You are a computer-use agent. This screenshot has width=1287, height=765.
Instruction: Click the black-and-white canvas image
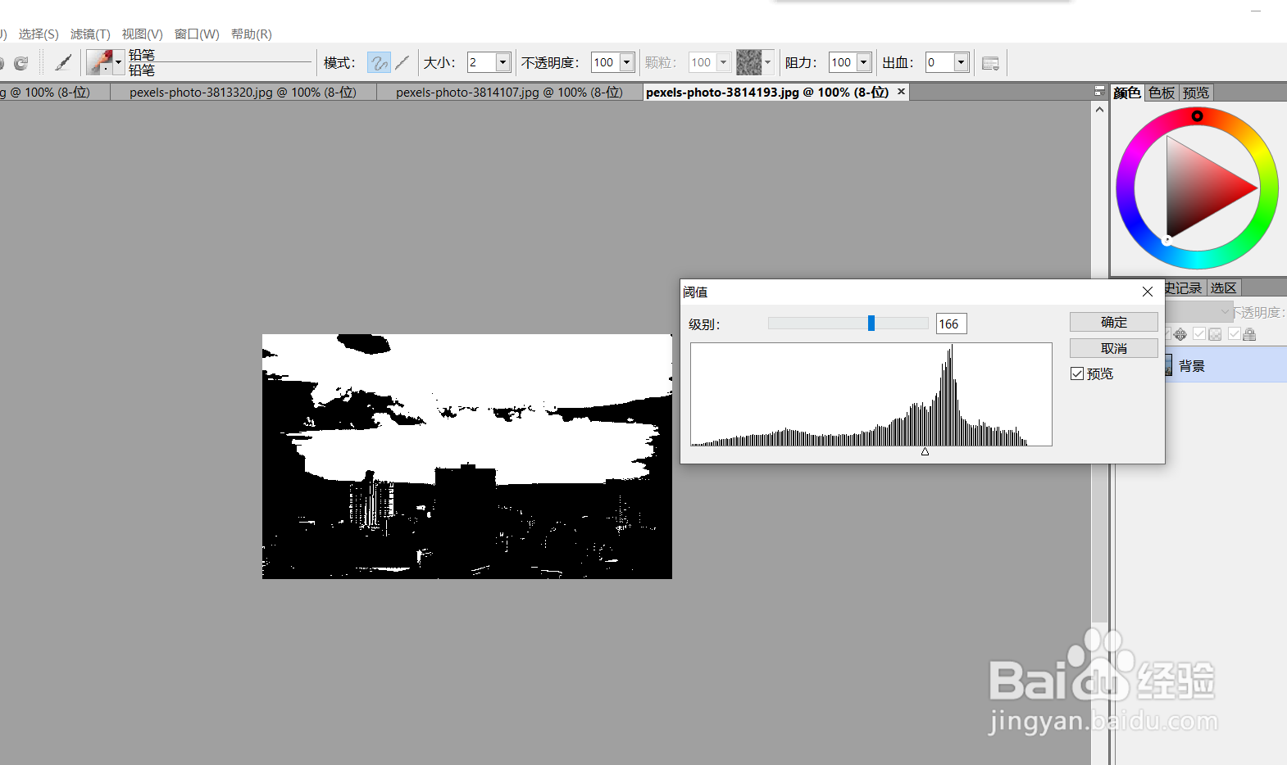[x=467, y=456]
